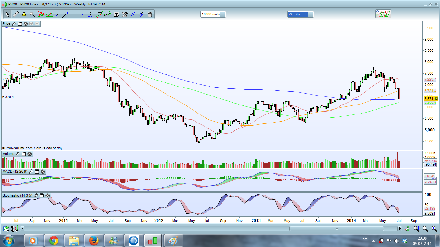Close the Volume indicator panel
This screenshot has height=247, width=440.
30,154
